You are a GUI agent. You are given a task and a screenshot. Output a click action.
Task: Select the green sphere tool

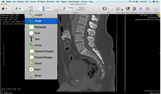coord(20,8)
